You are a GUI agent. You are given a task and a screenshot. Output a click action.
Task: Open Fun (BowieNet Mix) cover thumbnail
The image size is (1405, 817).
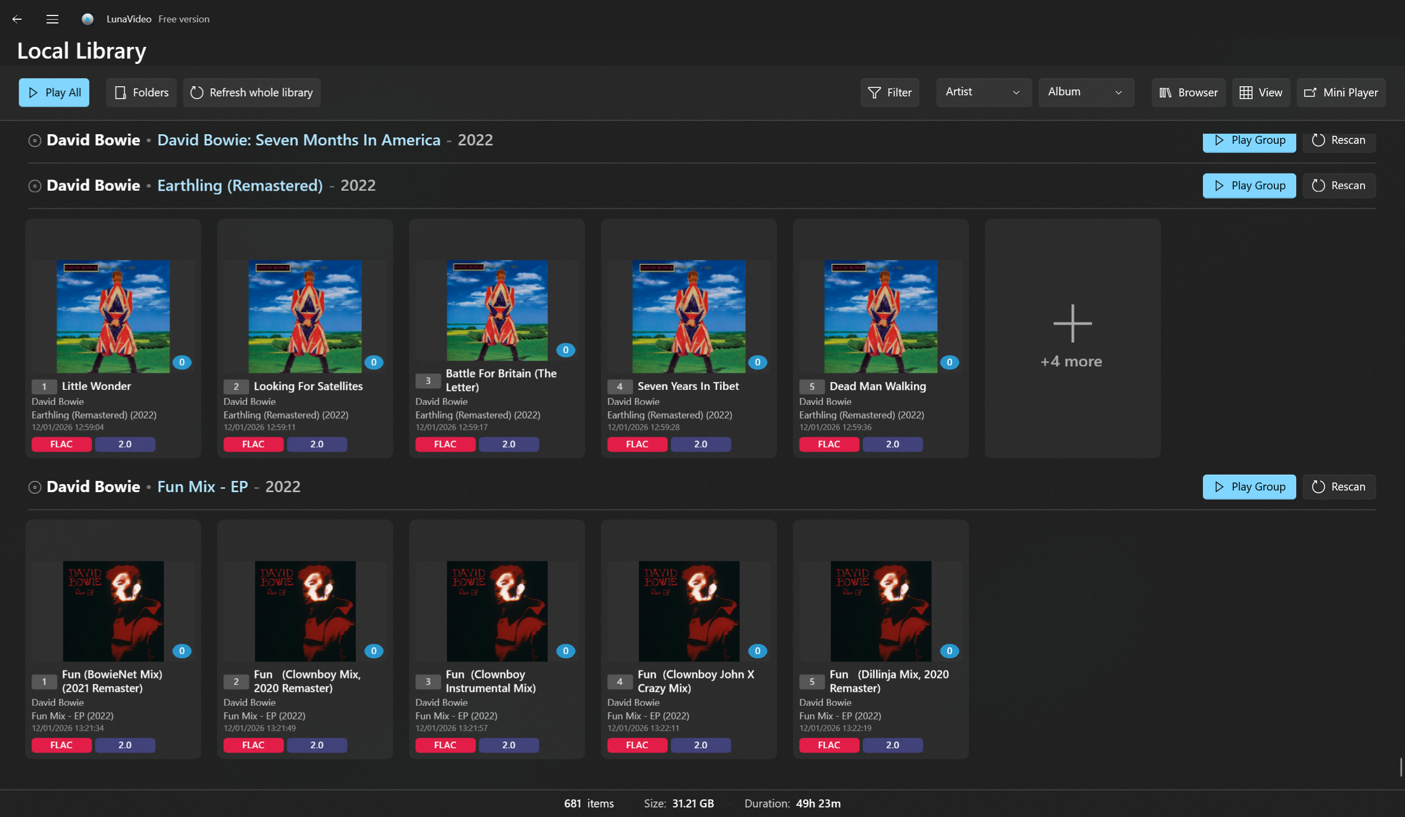(113, 611)
